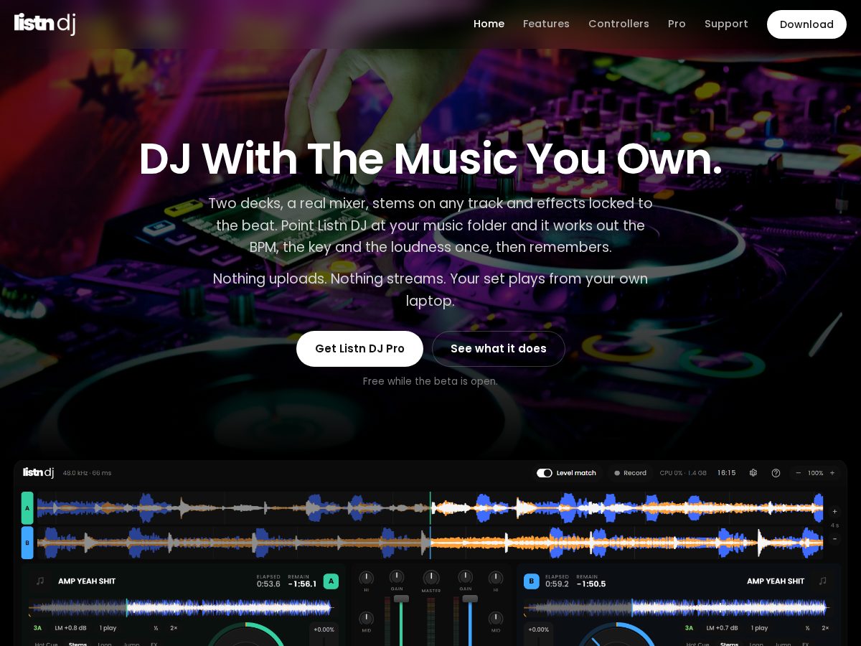Open the Features nav item
Image resolution: width=861 pixels, height=646 pixels.
tap(546, 24)
